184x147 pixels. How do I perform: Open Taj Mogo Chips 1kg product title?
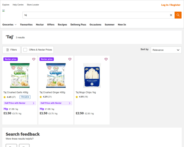click(86, 92)
